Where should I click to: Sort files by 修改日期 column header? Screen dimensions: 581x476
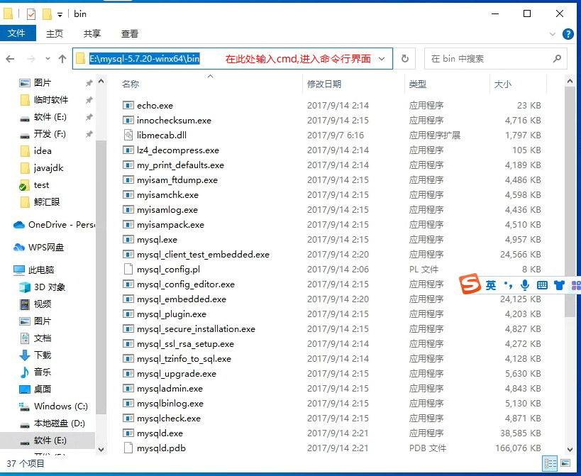tap(324, 84)
